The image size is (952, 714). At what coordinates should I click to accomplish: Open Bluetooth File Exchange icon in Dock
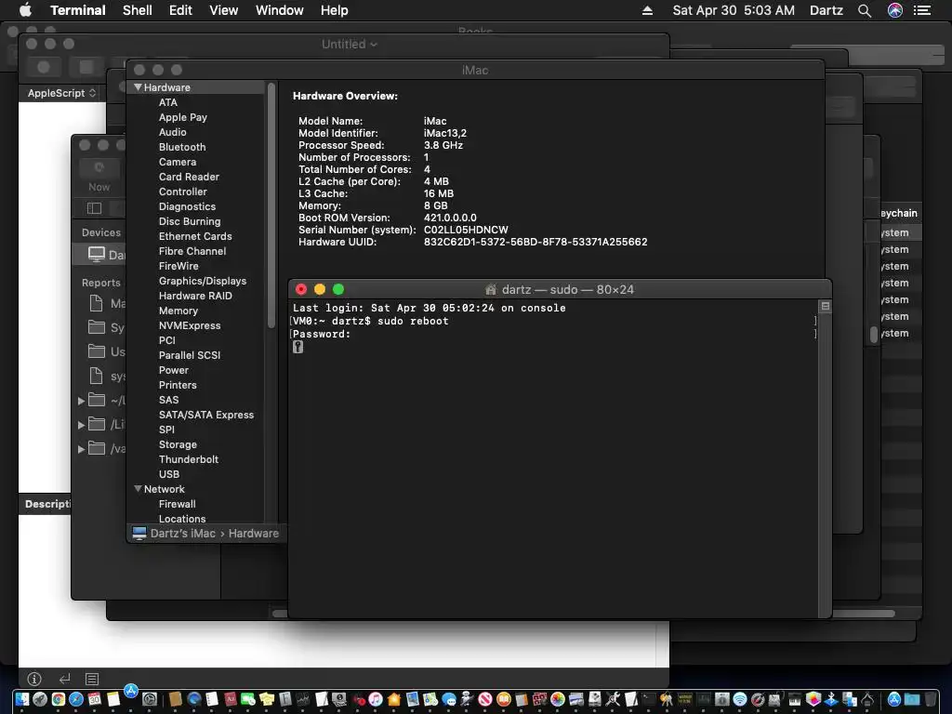tap(830, 699)
